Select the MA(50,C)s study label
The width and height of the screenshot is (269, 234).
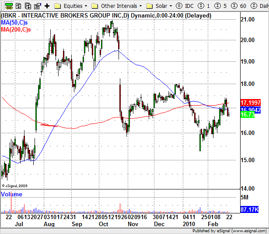pos(14,22)
